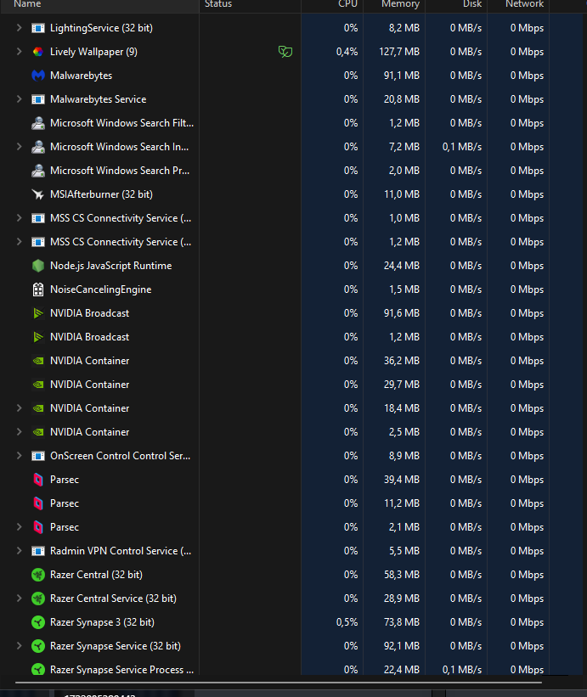This screenshot has width=587, height=697.
Task: Click the 127,7 MB memory value
Action: tap(399, 52)
